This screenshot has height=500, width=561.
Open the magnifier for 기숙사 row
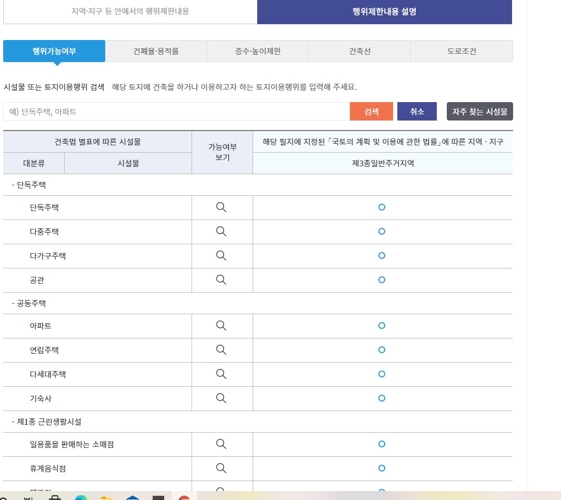(x=221, y=398)
